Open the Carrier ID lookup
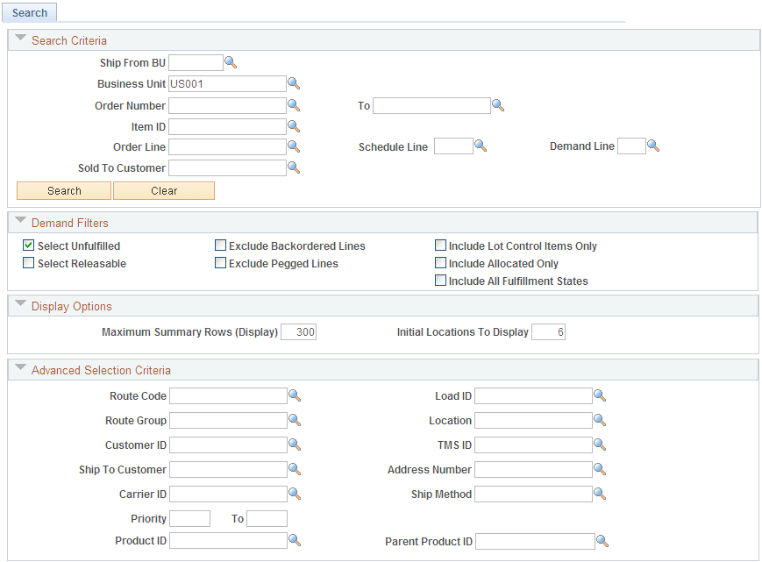 pyautogui.click(x=294, y=493)
